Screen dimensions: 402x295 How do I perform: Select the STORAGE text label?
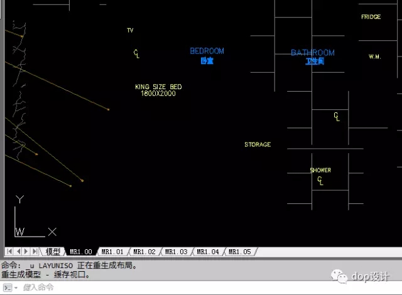click(258, 145)
